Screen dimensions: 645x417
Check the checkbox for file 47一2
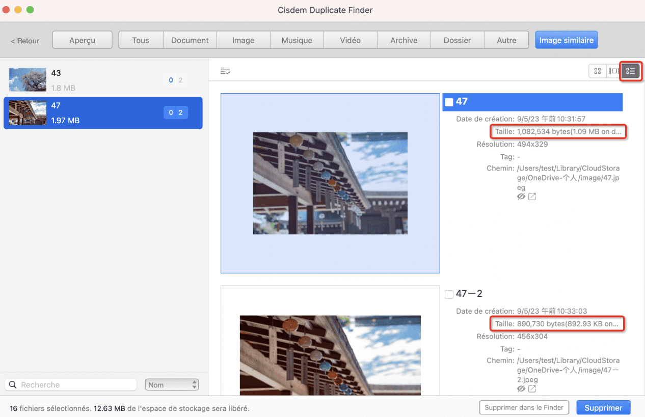[x=449, y=294]
